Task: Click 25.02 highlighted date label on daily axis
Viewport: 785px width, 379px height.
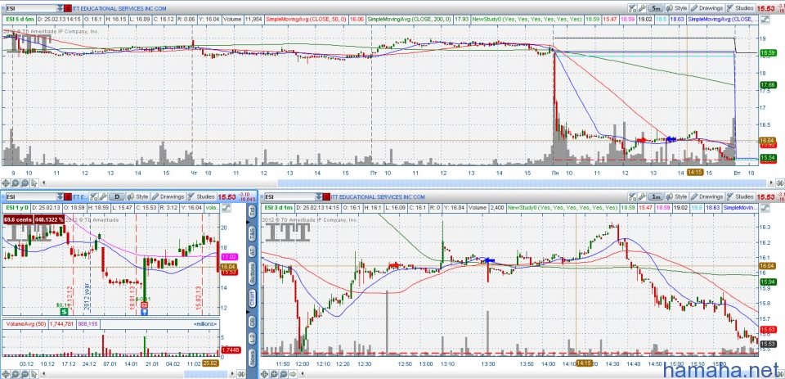Action: tap(211, 363)
